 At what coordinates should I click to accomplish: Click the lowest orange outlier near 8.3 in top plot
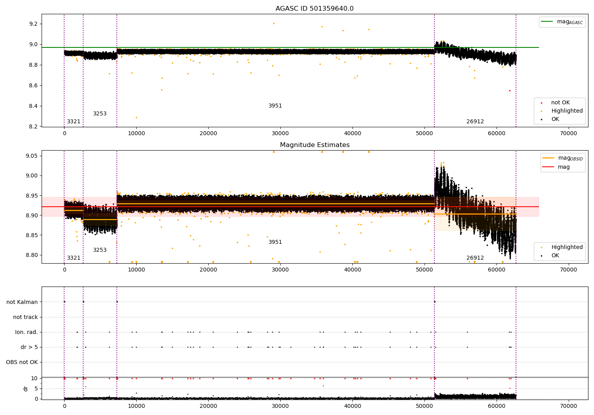[x=136, y=117]
